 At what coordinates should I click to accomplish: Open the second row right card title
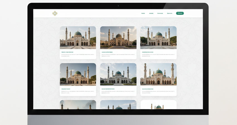[x=148, y=89]
